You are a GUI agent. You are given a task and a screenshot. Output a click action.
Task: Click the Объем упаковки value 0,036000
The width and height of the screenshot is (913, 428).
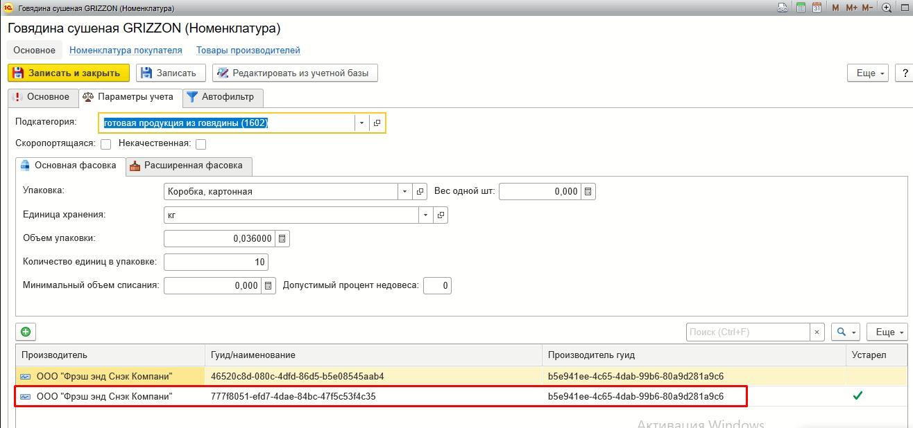219,239
